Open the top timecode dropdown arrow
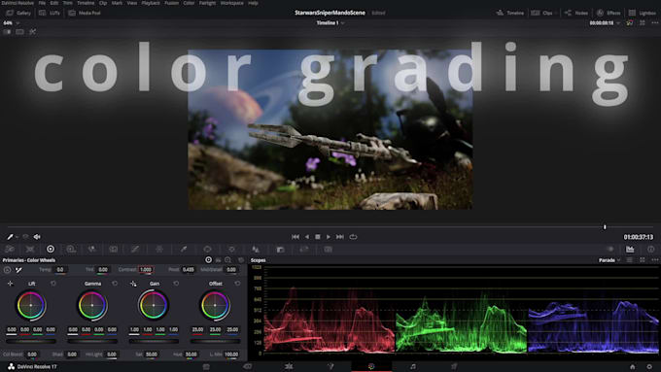Image resolution: width=661 pixels, height=372 pixels. 618,23
